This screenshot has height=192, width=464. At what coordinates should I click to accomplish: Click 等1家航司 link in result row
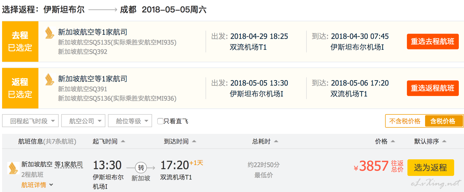pos(69,164)
